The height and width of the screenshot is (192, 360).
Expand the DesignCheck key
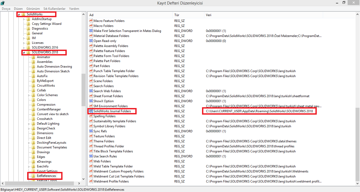tap(29, 128)
